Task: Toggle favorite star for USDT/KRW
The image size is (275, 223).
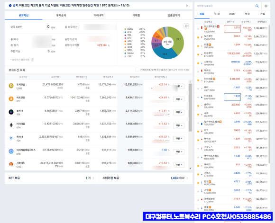Action: (x=198, y=89)
